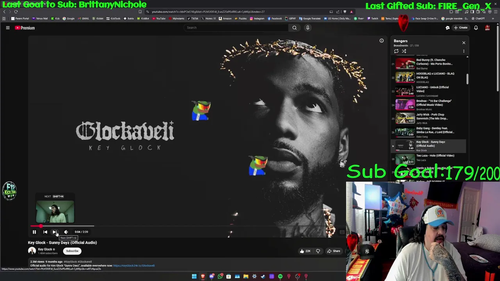Reload the page with browser refresh button

coord(16,12)
